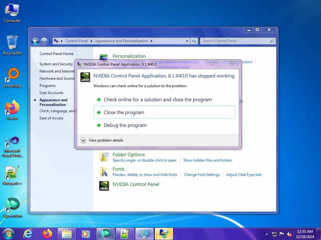321x240 pixels.
Task: Open Windows Media Player from the taskbar
Action: point(86,234)
